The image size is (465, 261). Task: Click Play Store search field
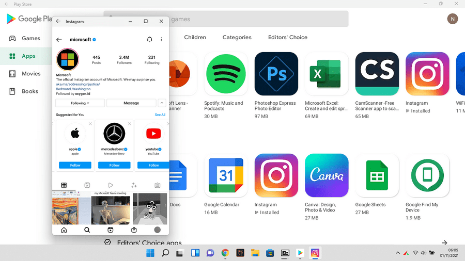coord(226,19)
